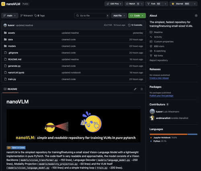The image size is (201, 171).
Task: Click the 0 Tags link
Action: click(39, 16)
